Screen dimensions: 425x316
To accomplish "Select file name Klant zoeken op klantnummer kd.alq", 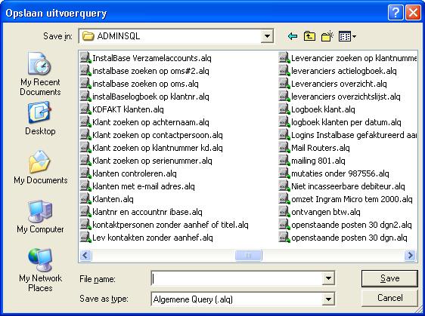I will pos(157,148).
